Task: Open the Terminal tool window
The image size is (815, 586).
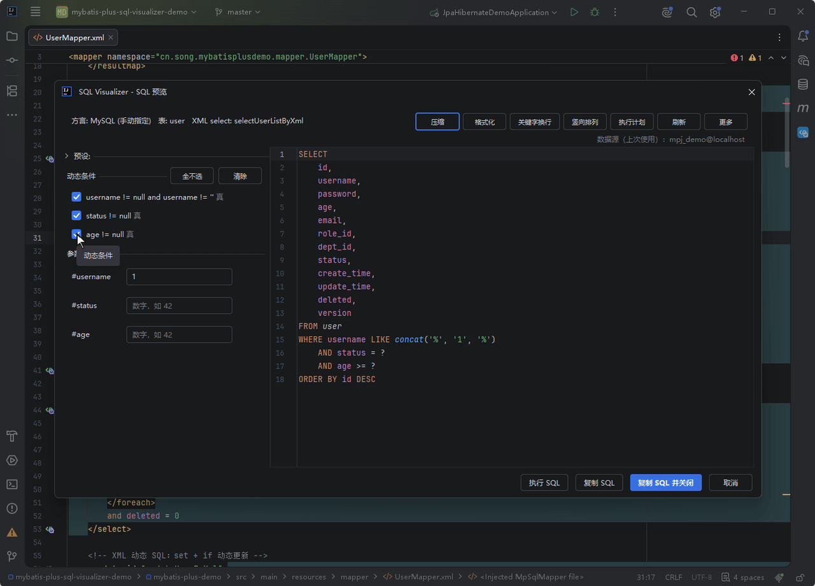Action: click(12, 484)
